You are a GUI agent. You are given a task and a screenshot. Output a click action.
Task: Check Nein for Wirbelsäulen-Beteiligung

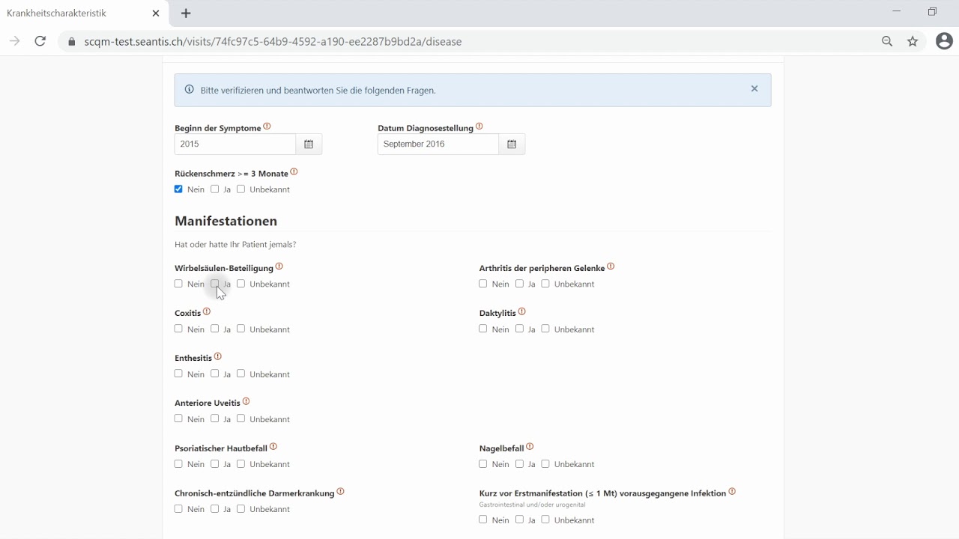tap(178, 283)
